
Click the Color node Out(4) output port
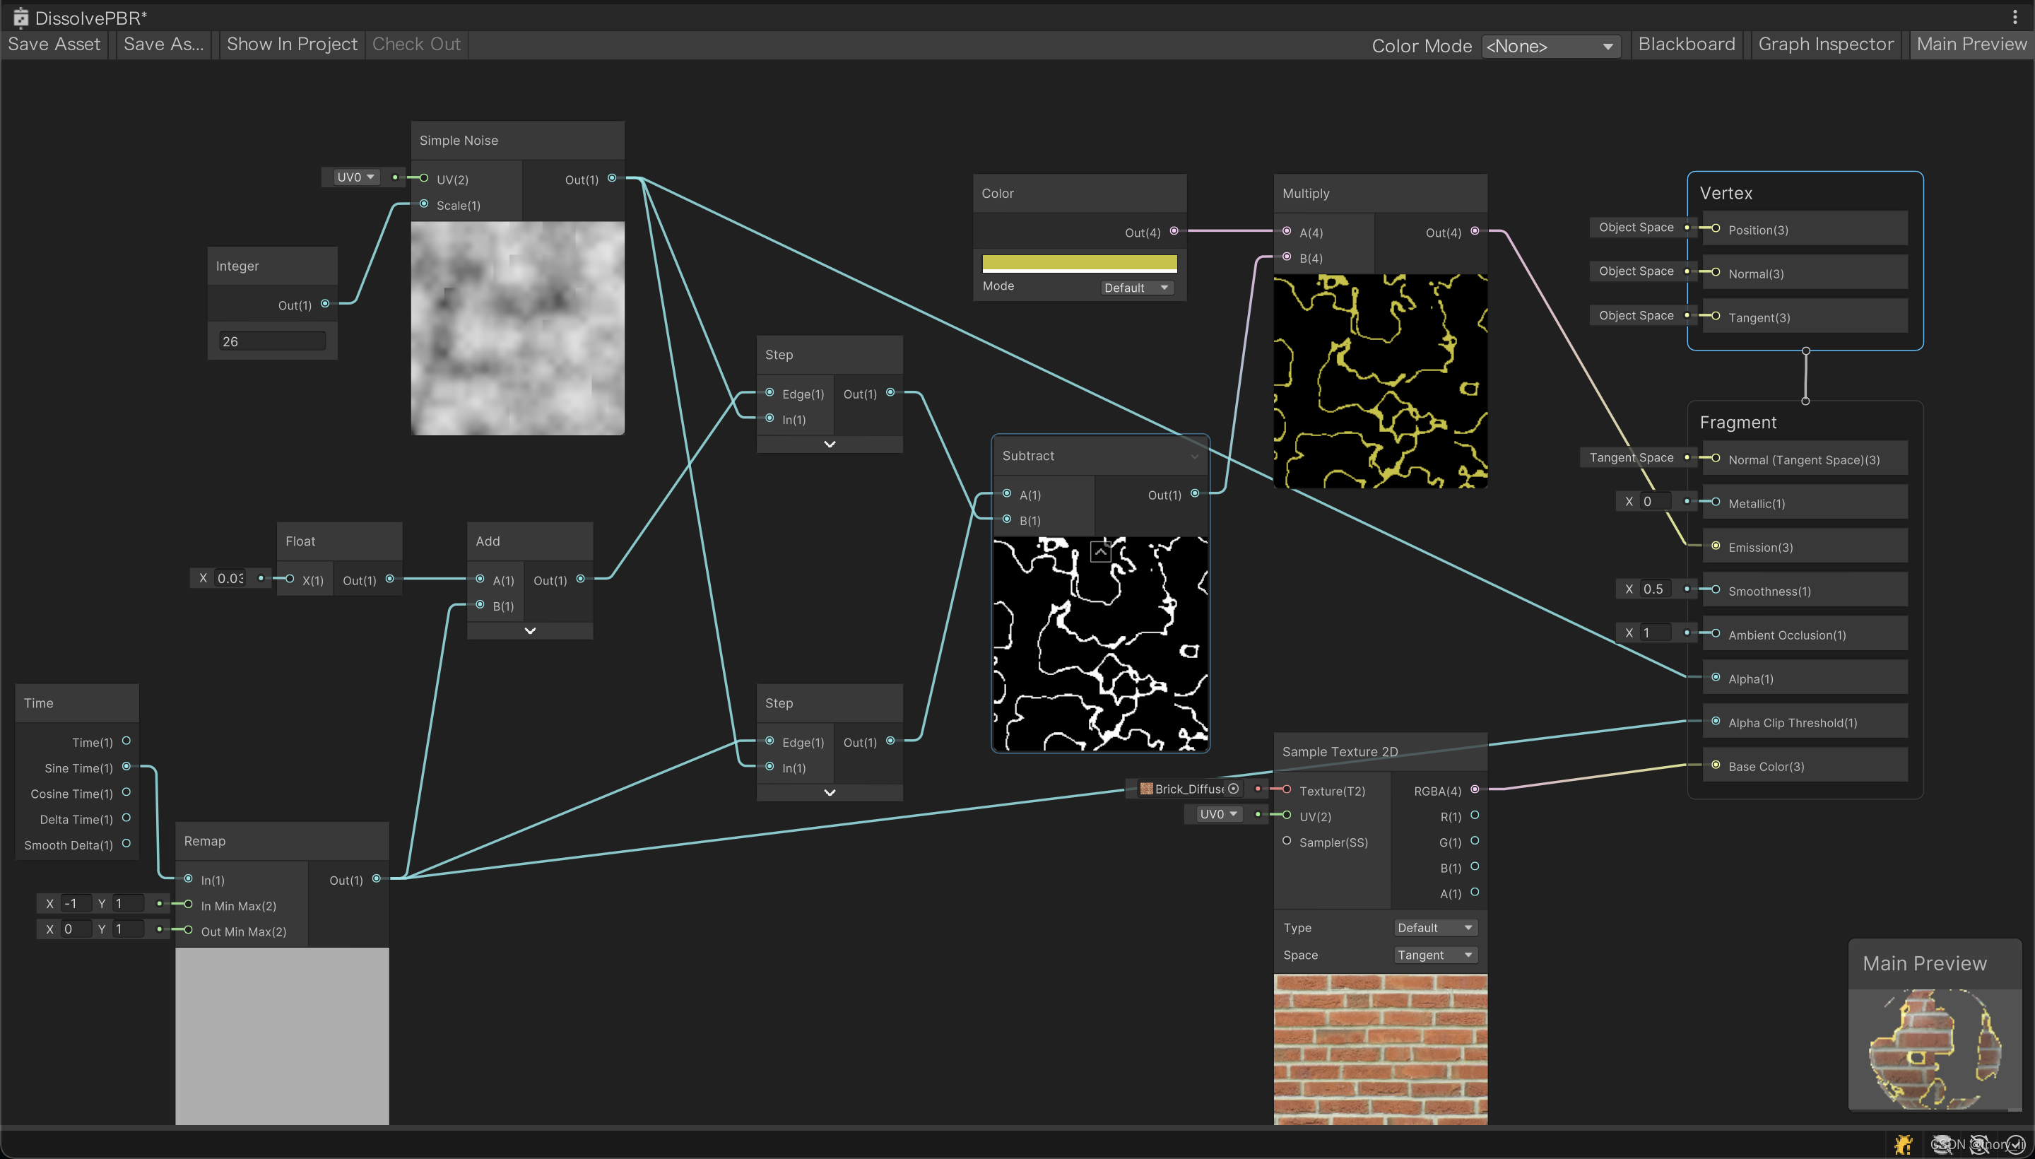click(x=1173, y=232)
